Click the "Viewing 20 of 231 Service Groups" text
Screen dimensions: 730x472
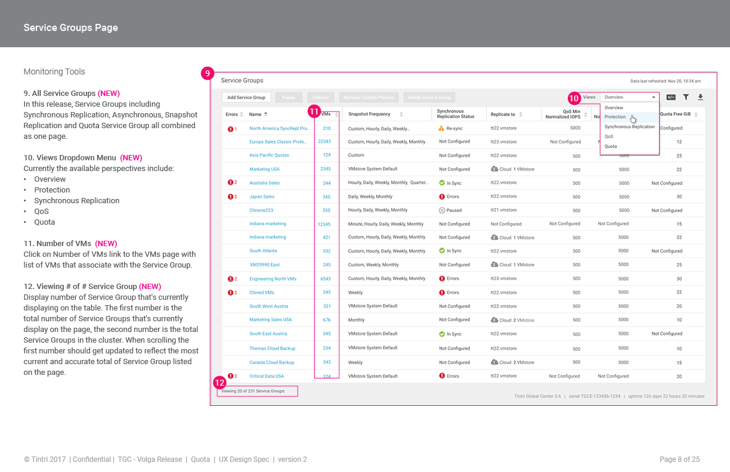pos(253,391)
